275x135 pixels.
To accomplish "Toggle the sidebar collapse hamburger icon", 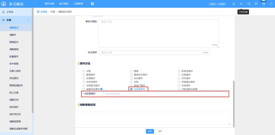I will click(38, 12).
